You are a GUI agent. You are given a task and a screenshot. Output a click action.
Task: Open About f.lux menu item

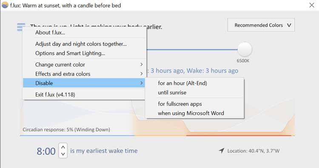click(84, 33)
